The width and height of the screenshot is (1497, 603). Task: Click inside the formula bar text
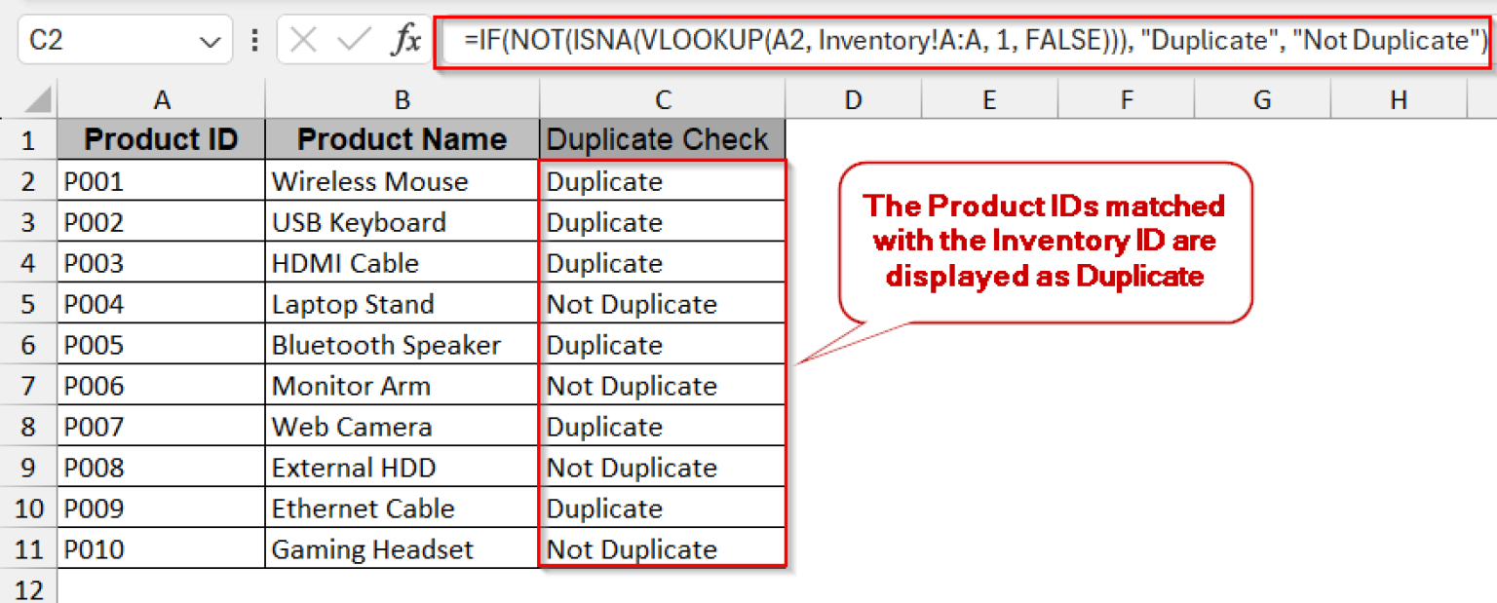(x=965, y=41)
